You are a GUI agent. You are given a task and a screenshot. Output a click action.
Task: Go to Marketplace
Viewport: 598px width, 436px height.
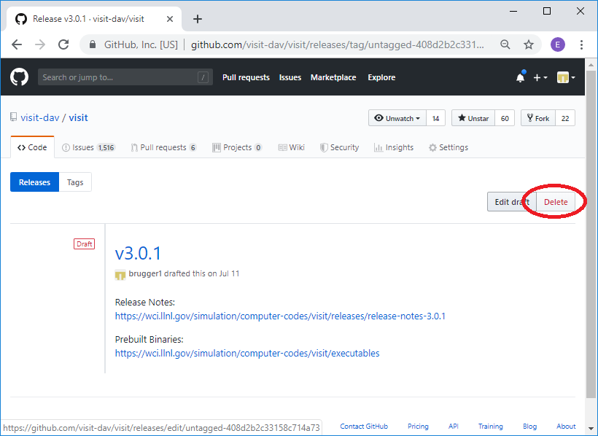click(333, 77)
